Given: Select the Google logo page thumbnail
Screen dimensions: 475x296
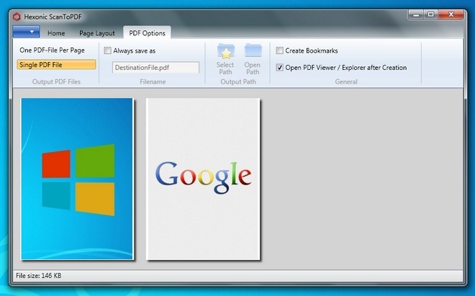Looking at the screenshot, I should (203, 179).
